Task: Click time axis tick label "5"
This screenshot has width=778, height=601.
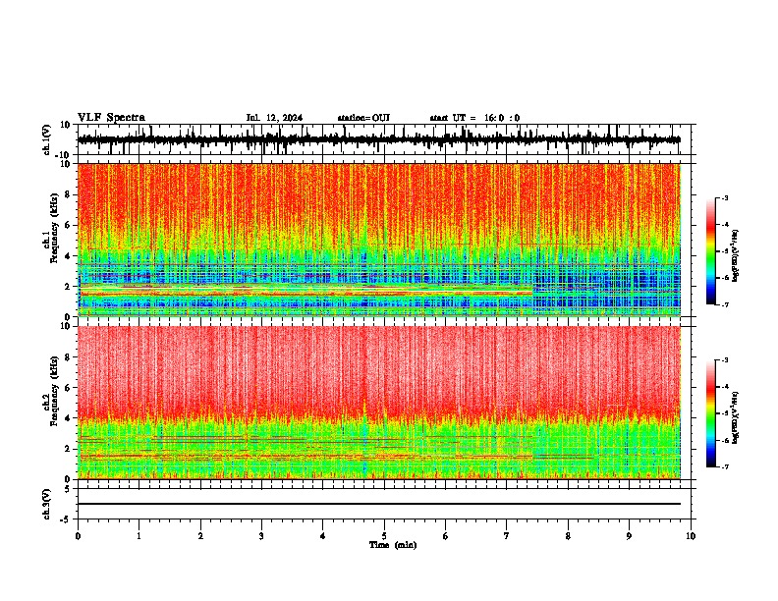Action: click(x=384, y=536)
